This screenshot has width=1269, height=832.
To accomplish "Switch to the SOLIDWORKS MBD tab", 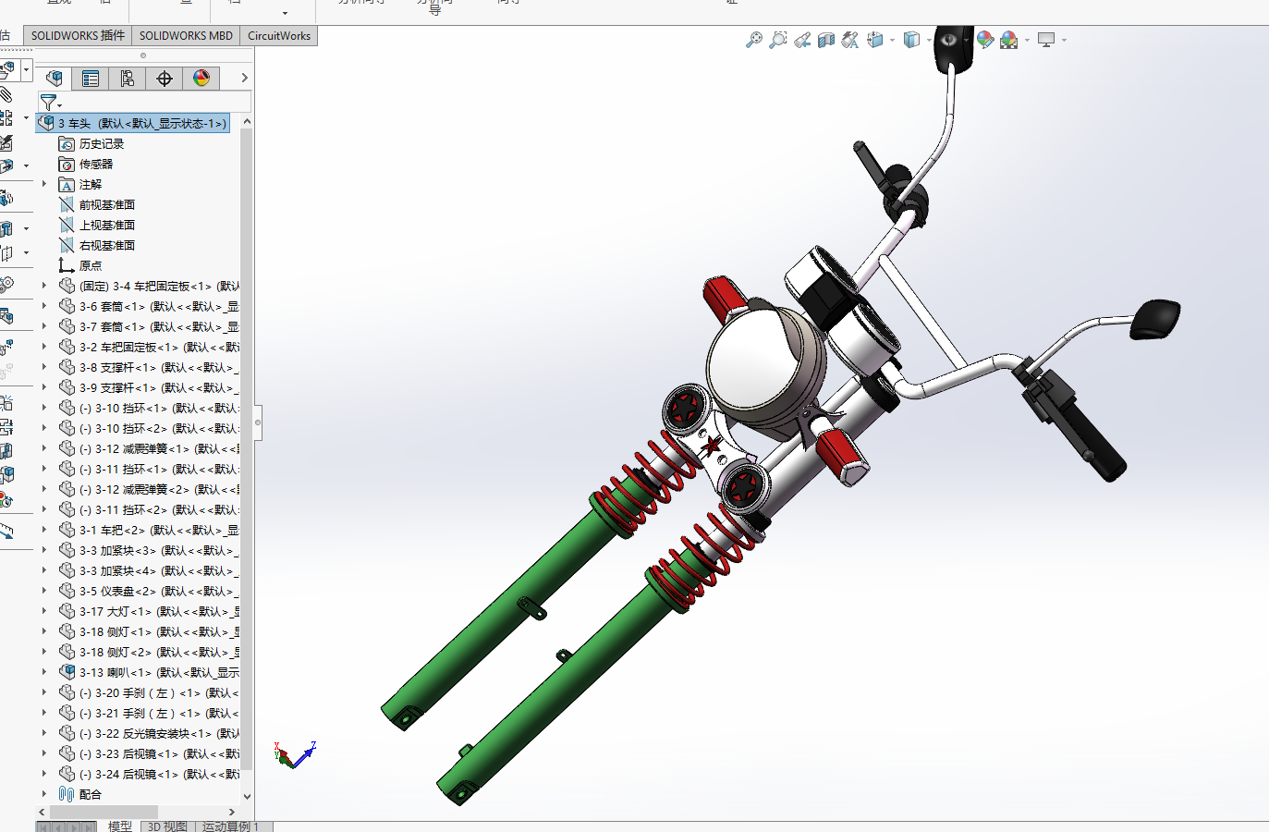I will pyautogui.click(x=186, y=36).
